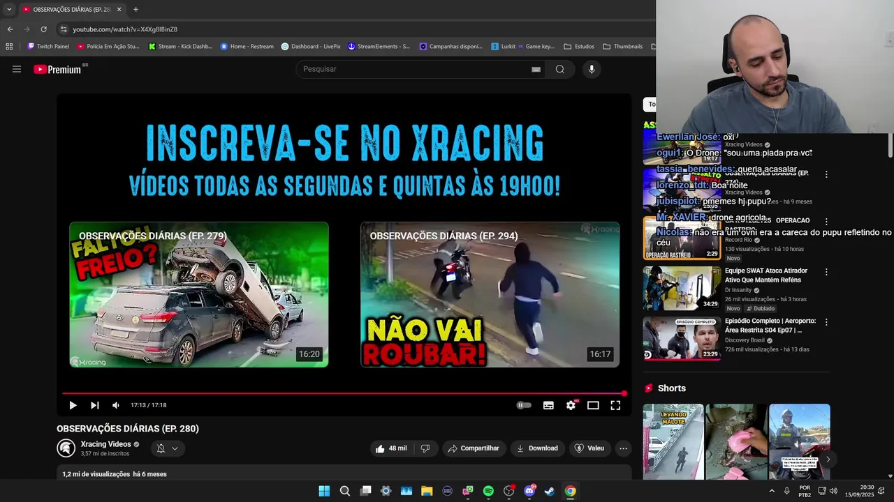This screenshot has height=502, width=894.
Task: Open a new browser tab
Action: (x=135, y=10)
